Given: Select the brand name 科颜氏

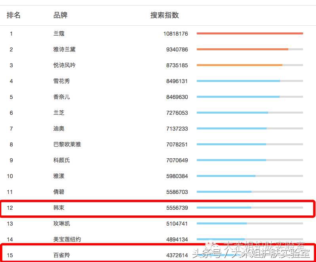Looking at the screenshot, I should 61,160.
